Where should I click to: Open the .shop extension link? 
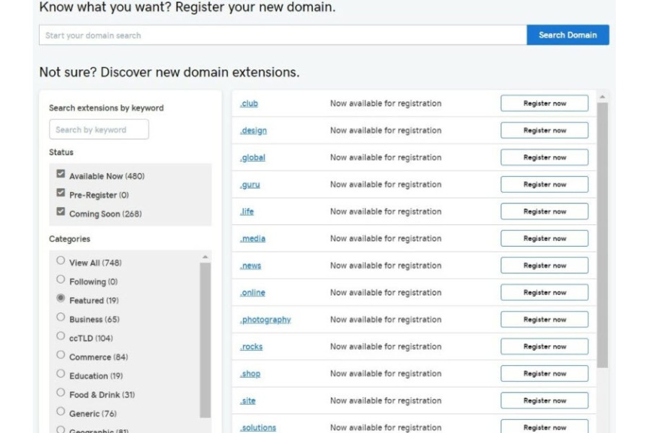pos(250,374)
